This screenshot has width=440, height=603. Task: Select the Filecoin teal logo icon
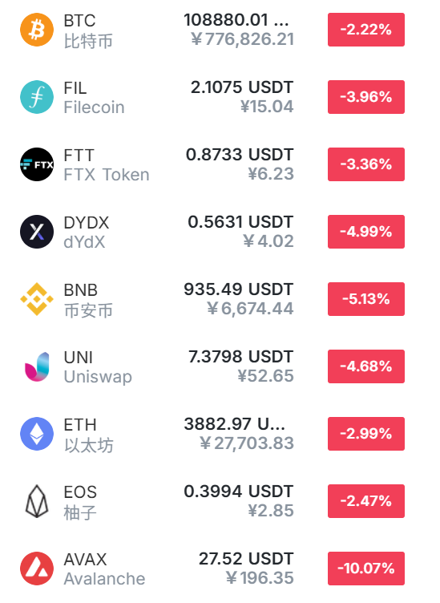37,97
